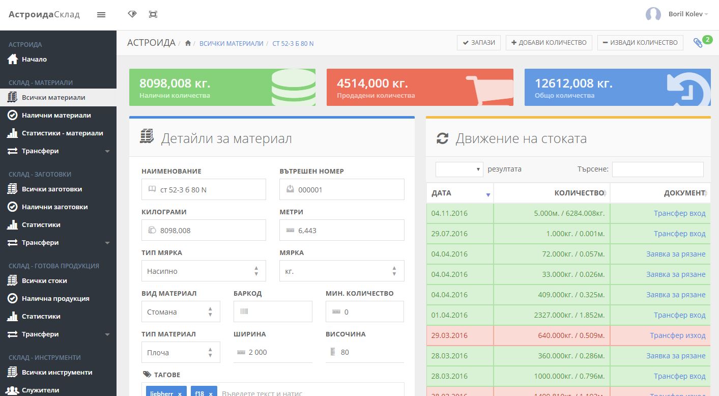Click refresh icon beside Движение на стоката

click(x=443, y=138)
